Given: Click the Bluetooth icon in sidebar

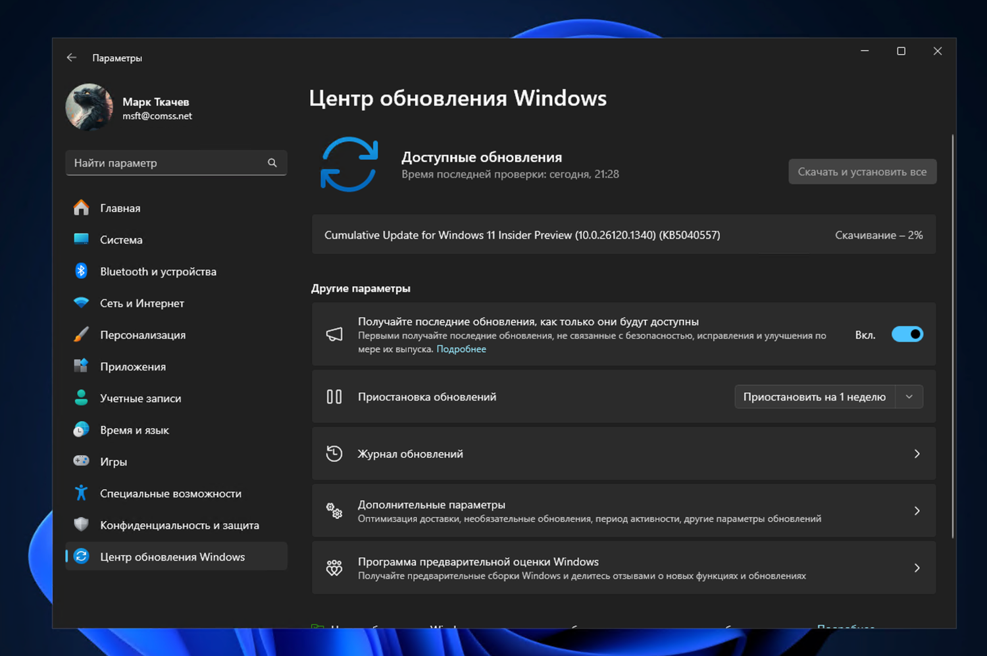Looking at the screenshot, I should pyautogui.click(x=81, y=271).
